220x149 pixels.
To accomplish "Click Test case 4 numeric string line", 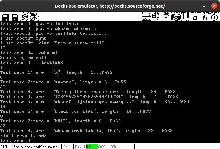I will tap(89, 97).
